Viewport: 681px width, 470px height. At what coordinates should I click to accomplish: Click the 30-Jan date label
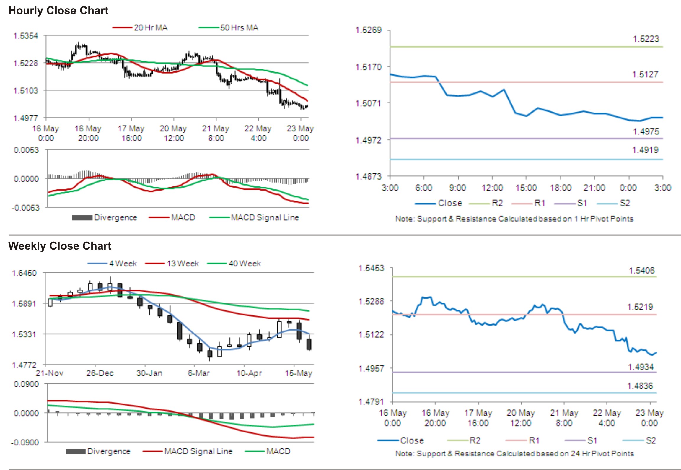(x=149, y=373)
